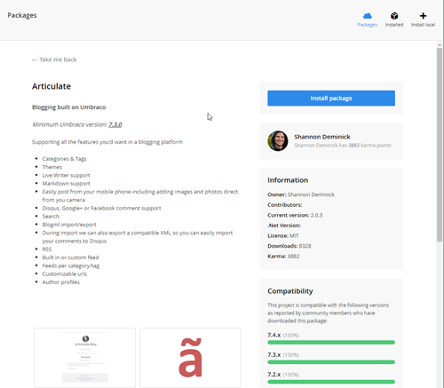Open the Install local tab

[x=423, y=20]
